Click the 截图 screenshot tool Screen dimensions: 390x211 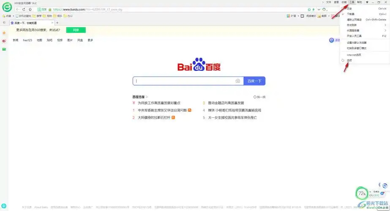[322, 16]
